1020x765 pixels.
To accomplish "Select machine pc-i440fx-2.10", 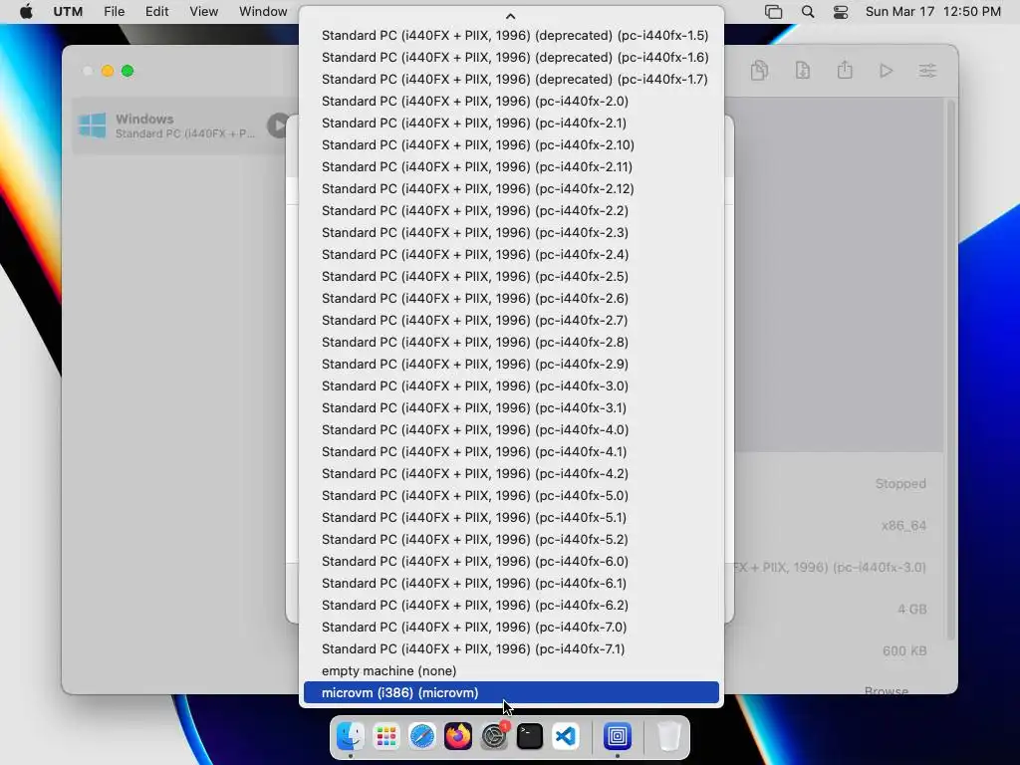I will tap(511, 145).
